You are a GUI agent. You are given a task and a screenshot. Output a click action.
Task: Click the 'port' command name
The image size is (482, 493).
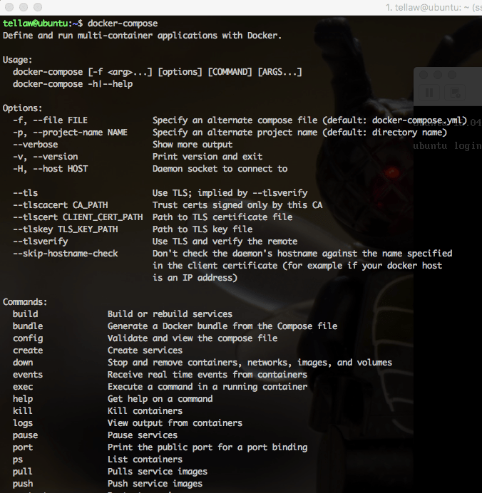(23, 447)
